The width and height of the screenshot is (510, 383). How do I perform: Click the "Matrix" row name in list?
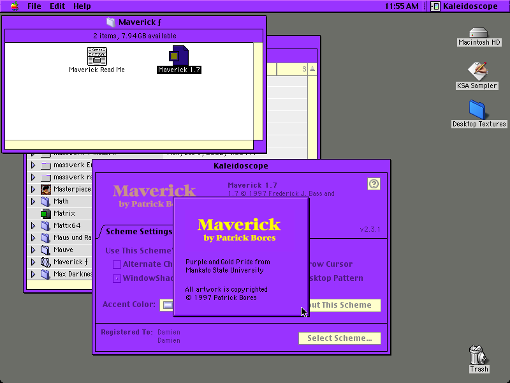click(64, 214)
